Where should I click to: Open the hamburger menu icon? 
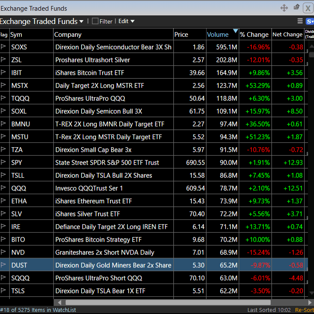300,21
